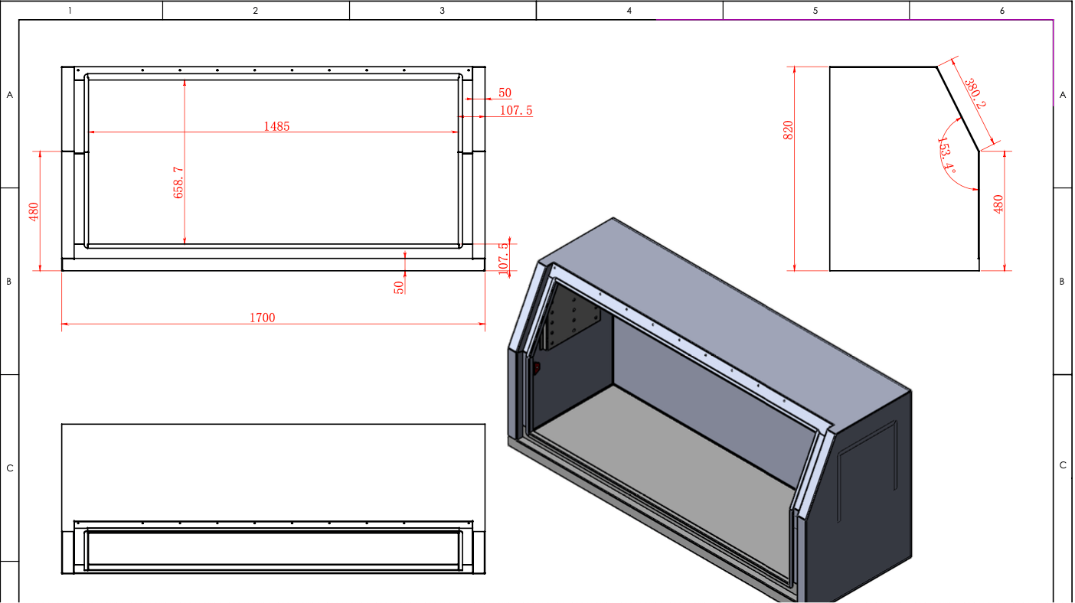Click the zone column 5 header
The width and height of the screenshot is (1075, 603).
tap(815, 11)
